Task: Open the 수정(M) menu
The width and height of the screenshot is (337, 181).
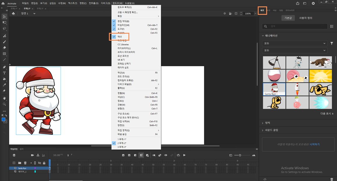Action: tap(62, 3)
